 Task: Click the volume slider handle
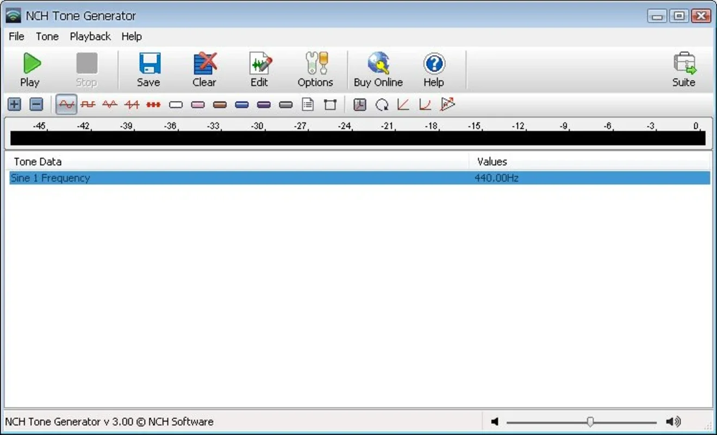(x=590, y=421)
